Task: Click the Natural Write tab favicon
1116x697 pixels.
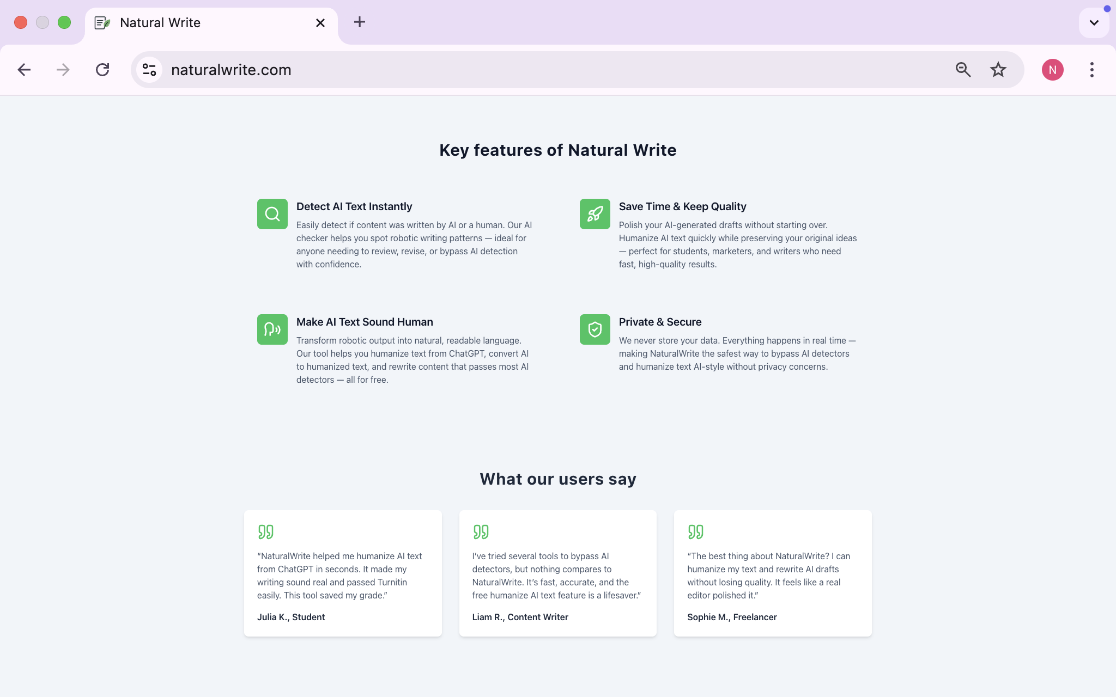Action: click(x=102, y=23)
